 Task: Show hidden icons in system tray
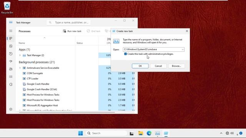[221, 133]
